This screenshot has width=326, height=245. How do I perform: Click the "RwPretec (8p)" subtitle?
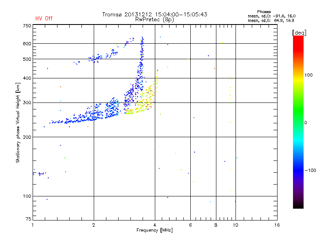[x=154, y=20]
